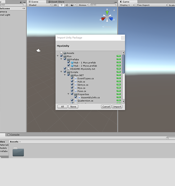This screenshot has height=186, width=175.
Task: Collapse the Myo folder tree arrow
Action: pyautogui.click(x=58, y=56)
